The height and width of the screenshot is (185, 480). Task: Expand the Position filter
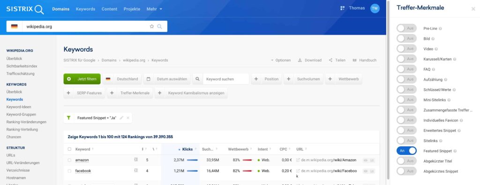point(267,79)
